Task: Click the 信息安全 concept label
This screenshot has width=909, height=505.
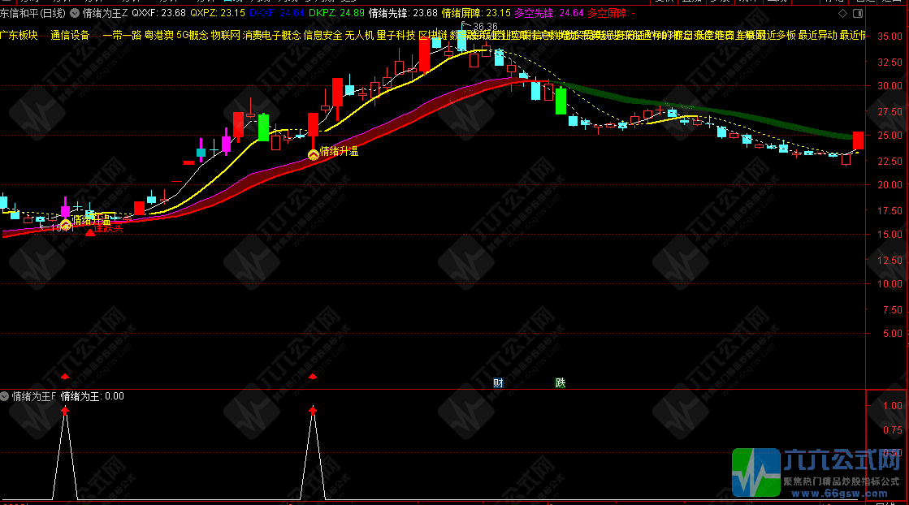Action: point(322,35)
